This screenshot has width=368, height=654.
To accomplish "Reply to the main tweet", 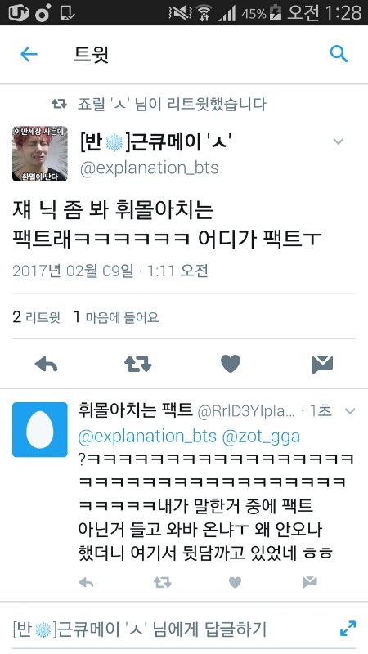I will pos(47,365).
